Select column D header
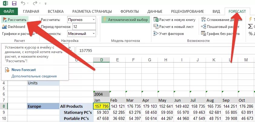The width and height of the screenshot is (255, 122). [x=101, y=60]
